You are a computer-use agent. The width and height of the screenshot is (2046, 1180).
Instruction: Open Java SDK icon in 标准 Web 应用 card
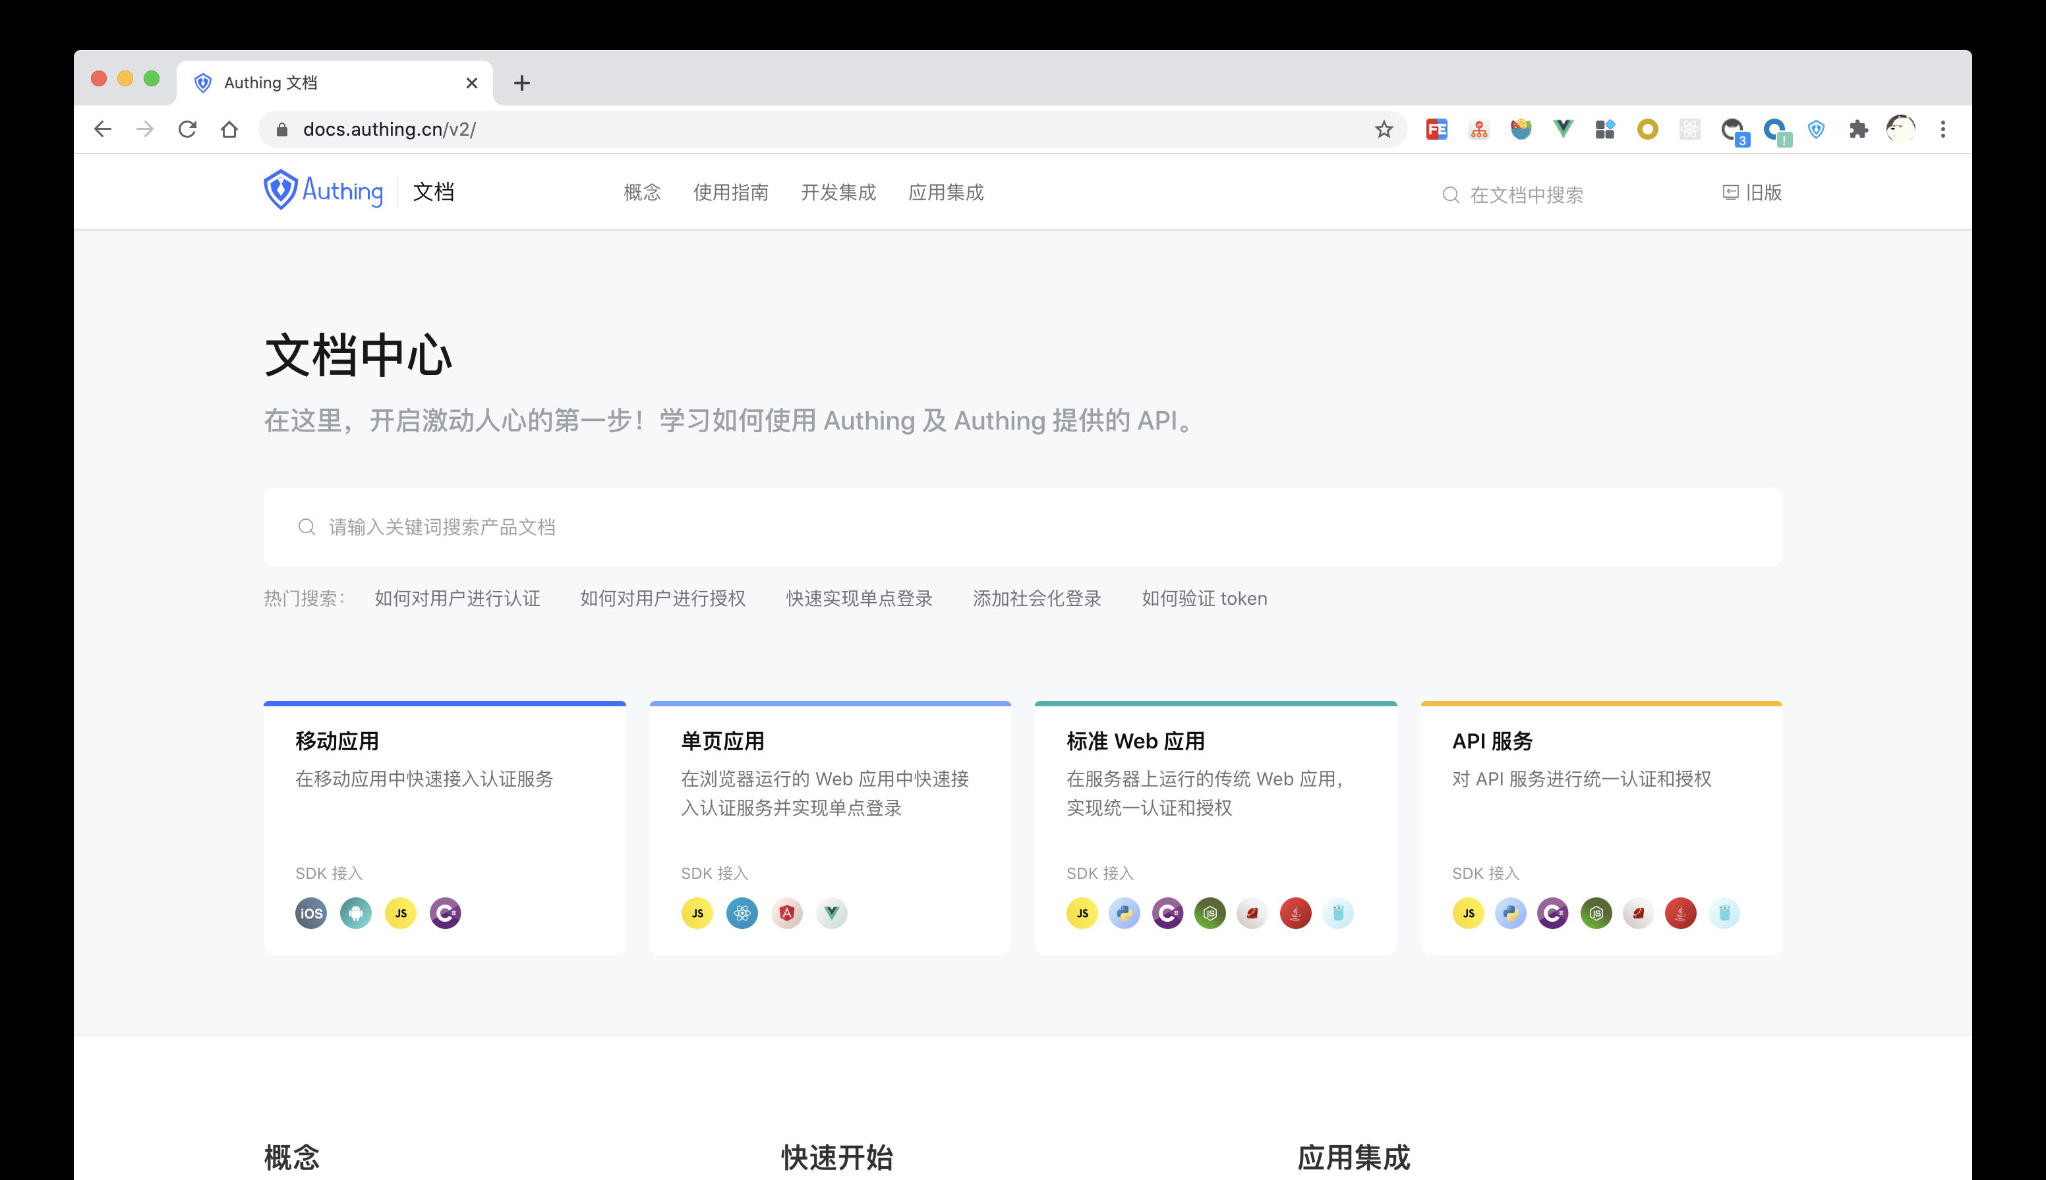[1295, 913]
